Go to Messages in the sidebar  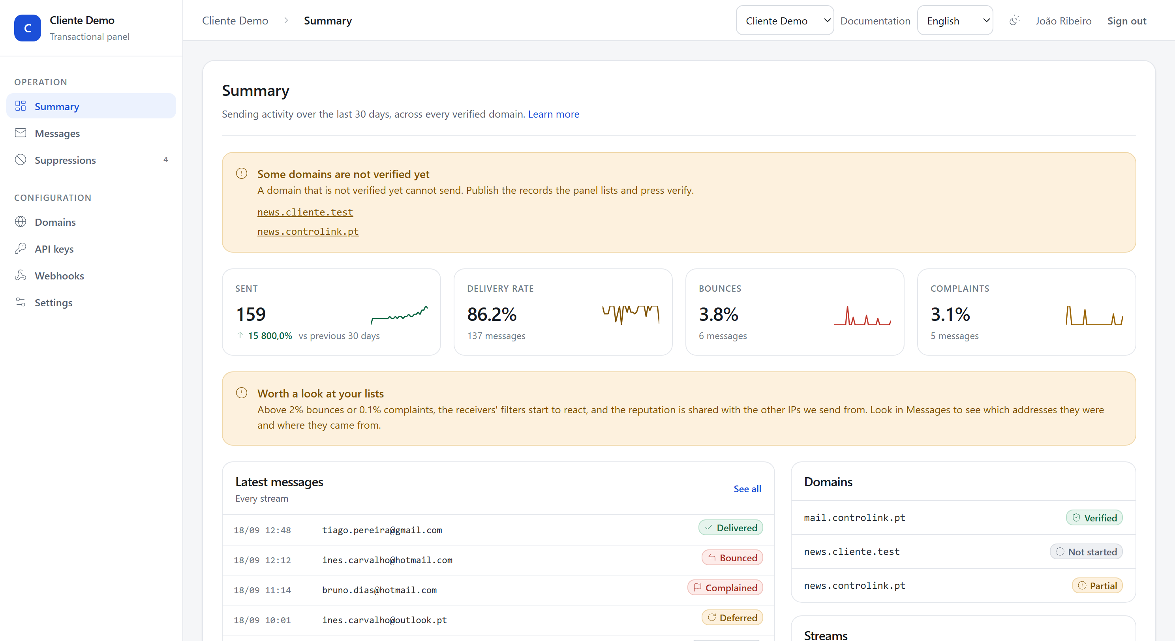coord(91,133)
